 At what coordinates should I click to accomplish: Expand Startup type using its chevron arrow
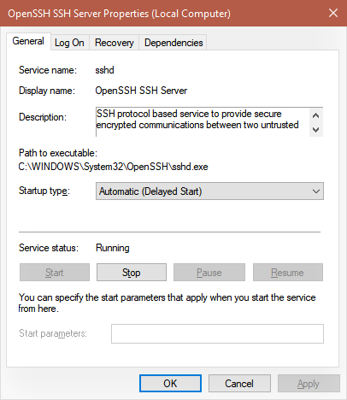tap(316, 191)
